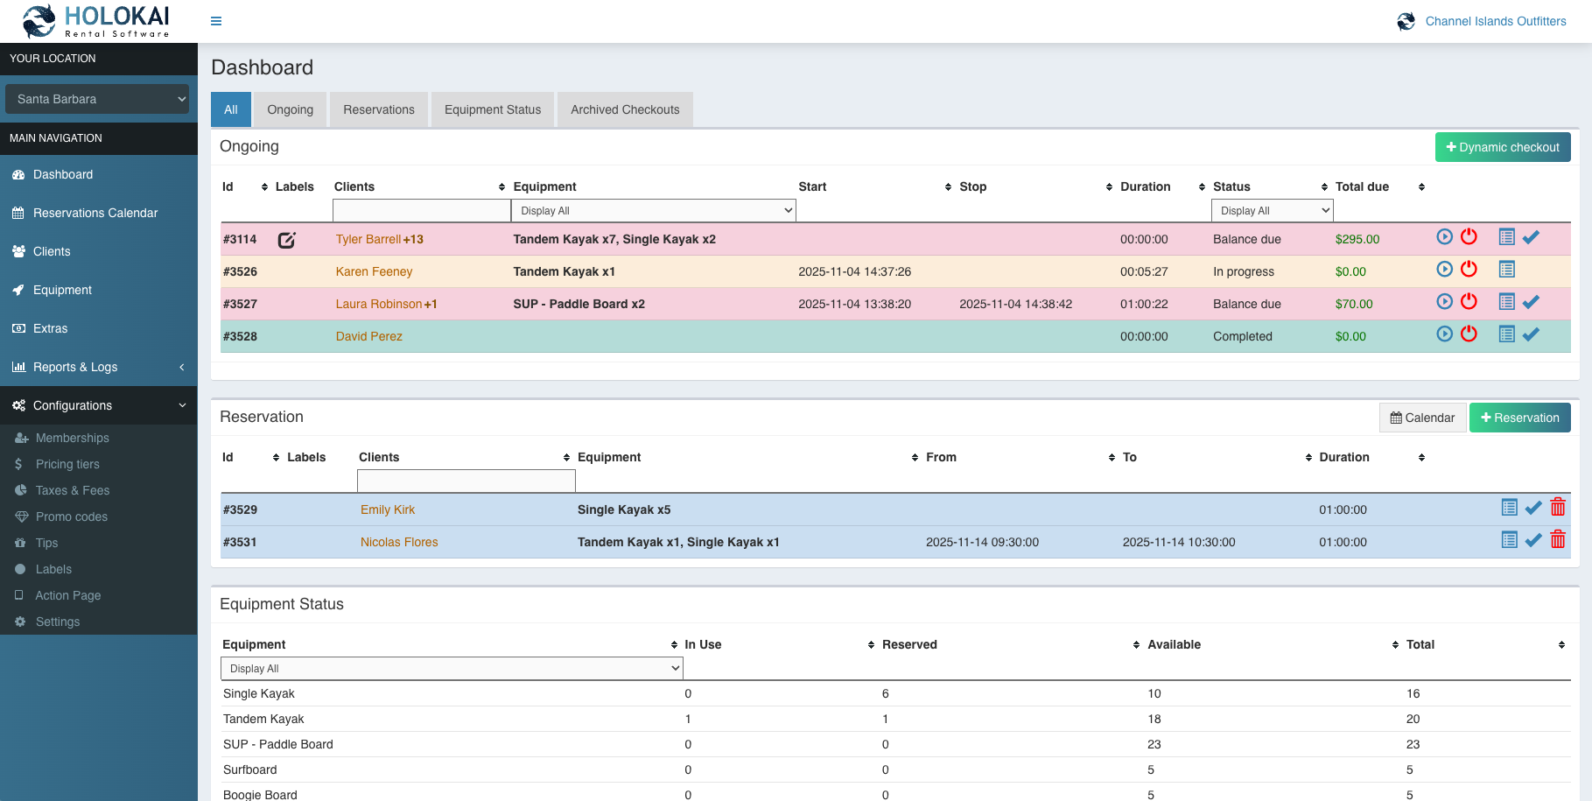This screenshot has width=1592, height=801.
Task: Click the Channel Islands Outfitters logo icon
Action: tap(1406, 20)
